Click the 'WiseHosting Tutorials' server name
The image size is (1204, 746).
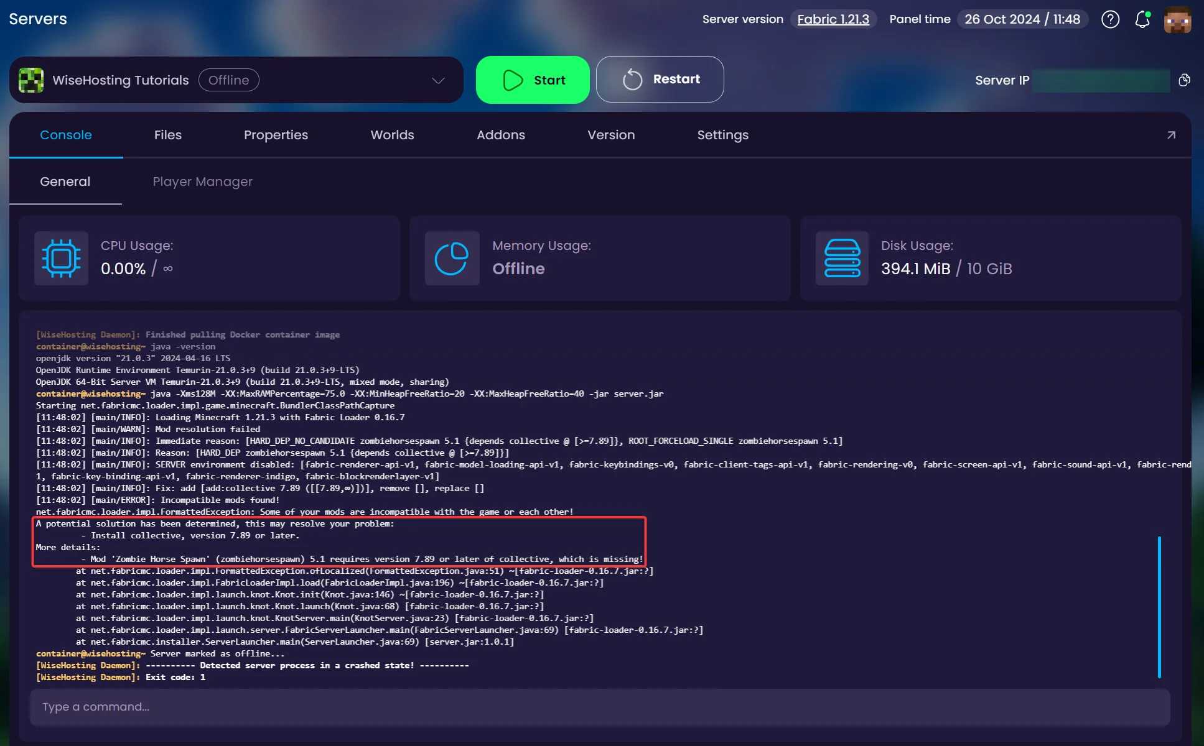(121, 80)
